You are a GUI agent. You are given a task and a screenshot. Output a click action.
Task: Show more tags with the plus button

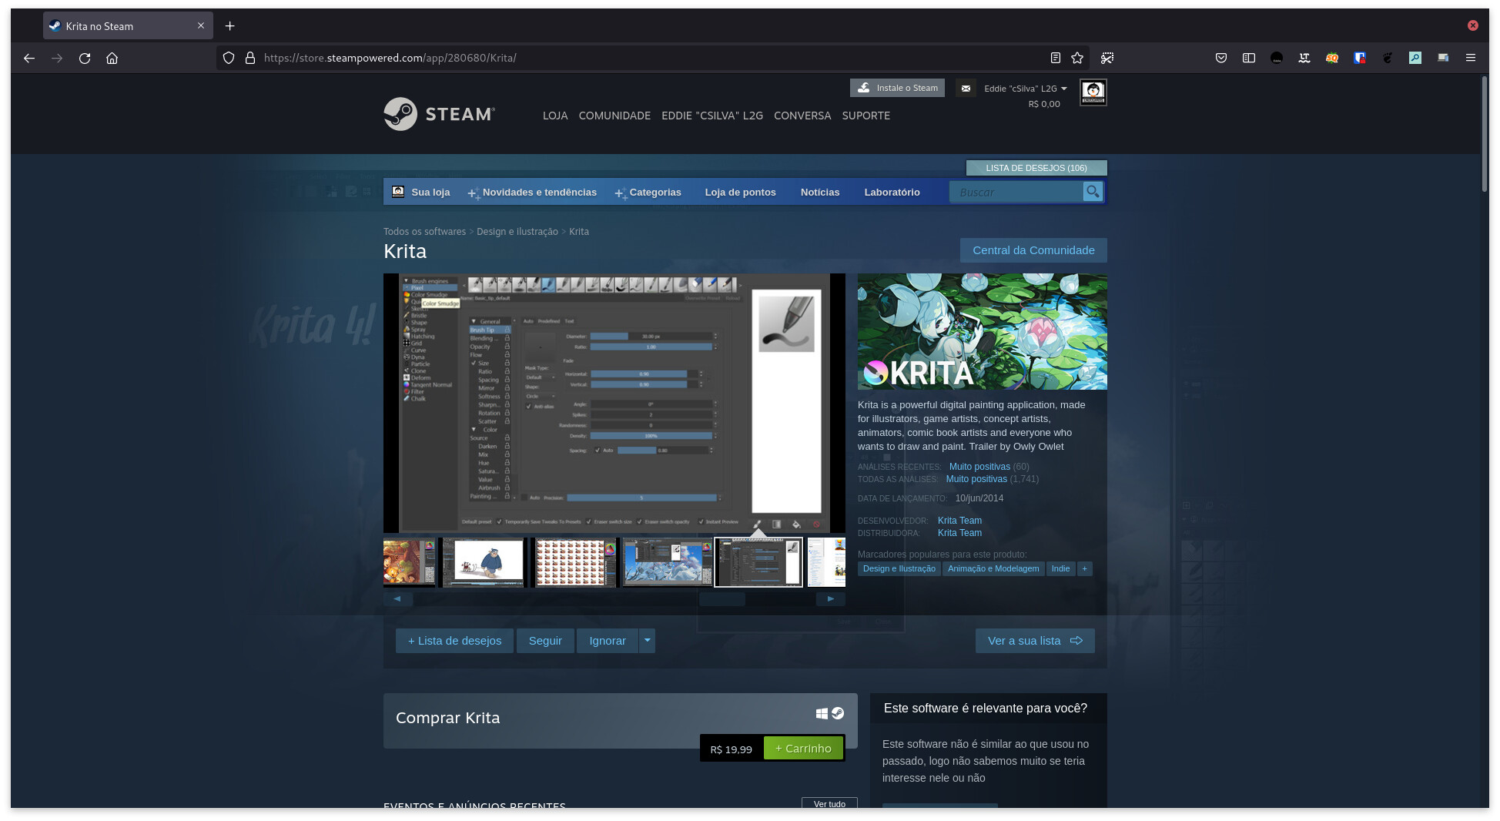1084,568
